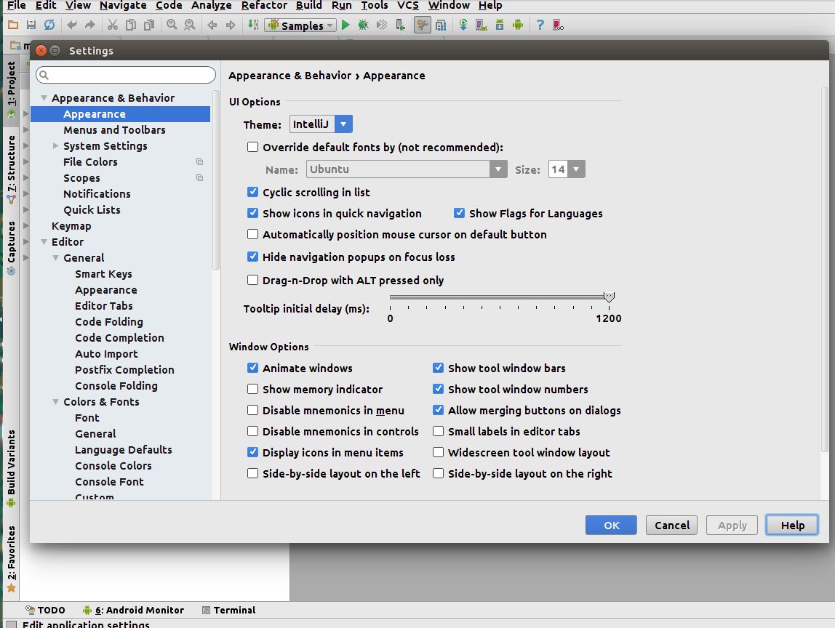Toggle Show Flags for Languages
The height and width of the screenshot is (628, 835).
tap(459, 213)
